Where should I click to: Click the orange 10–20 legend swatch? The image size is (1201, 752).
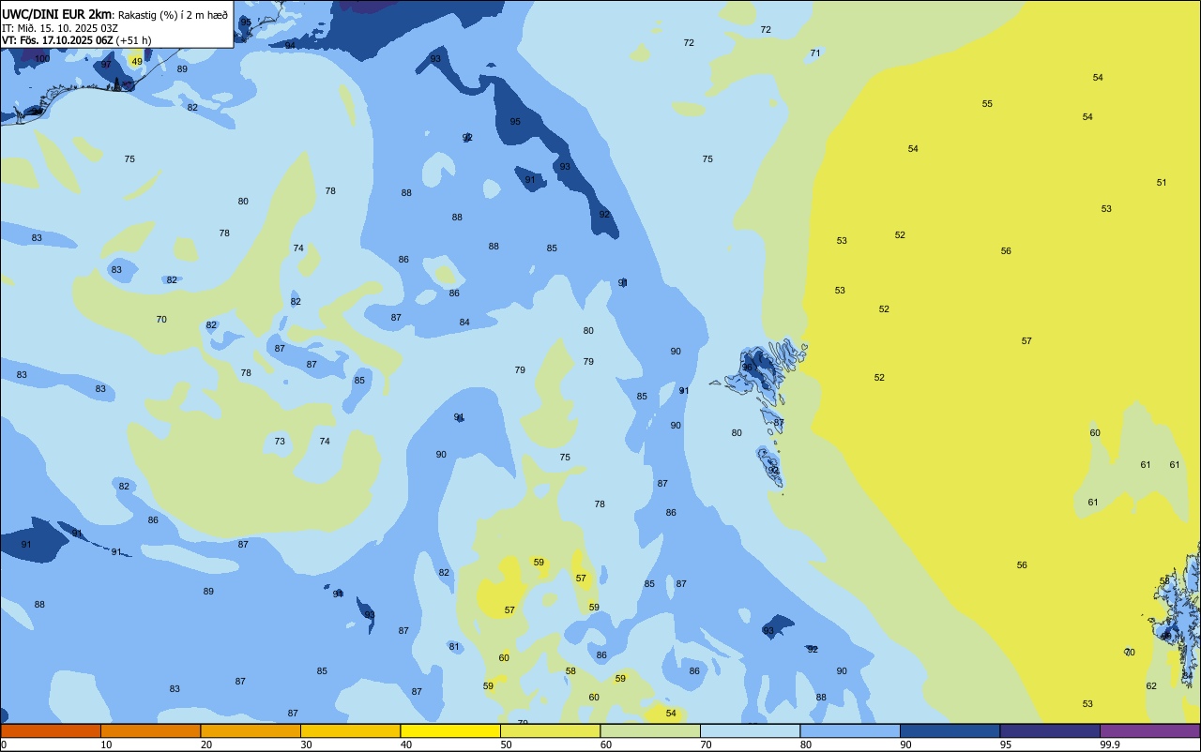click(x=150, y=730)
